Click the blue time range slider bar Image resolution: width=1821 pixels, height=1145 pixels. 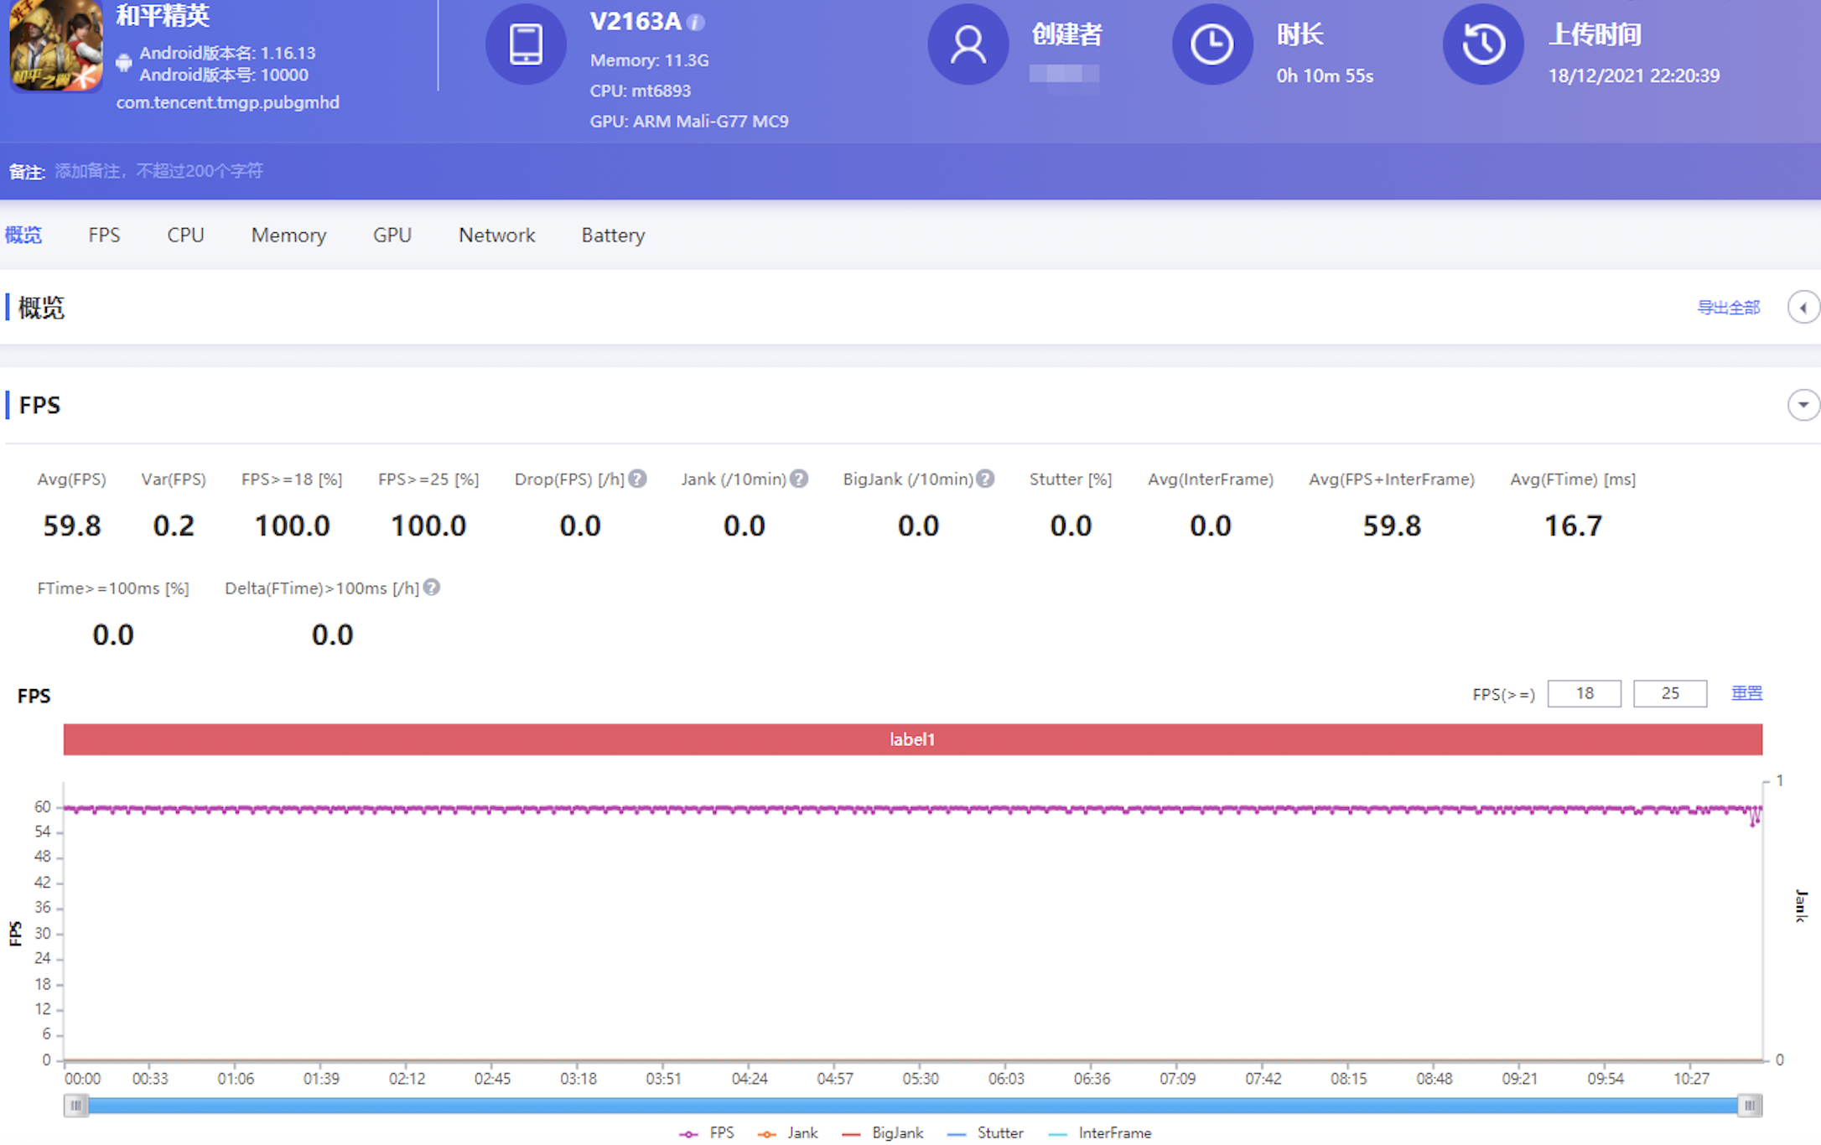912,1106
